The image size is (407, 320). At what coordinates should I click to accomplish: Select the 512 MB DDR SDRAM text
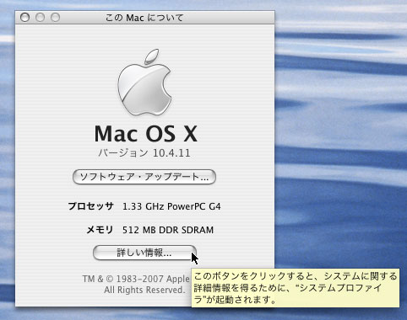(168, 230)
